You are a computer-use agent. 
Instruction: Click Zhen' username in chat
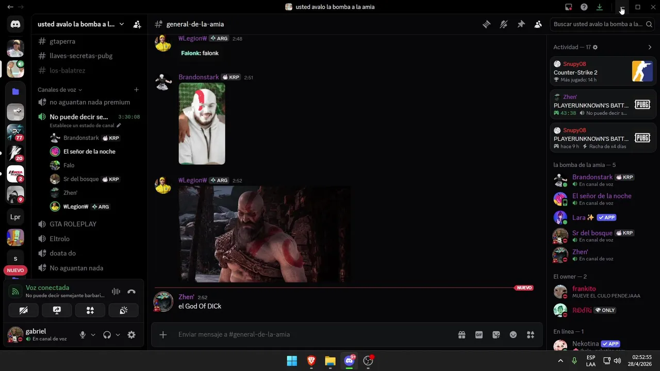pos(186,297)
